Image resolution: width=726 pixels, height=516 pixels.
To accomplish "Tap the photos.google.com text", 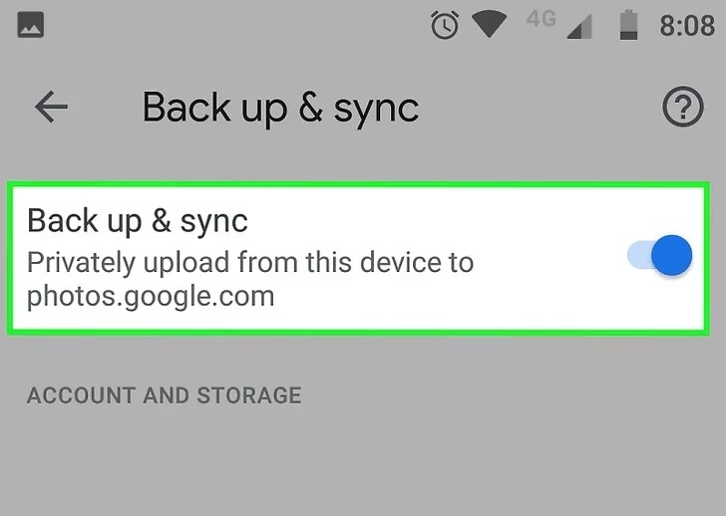I will (151, 297).
